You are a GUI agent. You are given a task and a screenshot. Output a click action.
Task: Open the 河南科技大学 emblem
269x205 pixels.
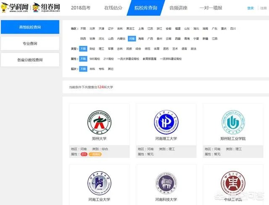point(166,183)
